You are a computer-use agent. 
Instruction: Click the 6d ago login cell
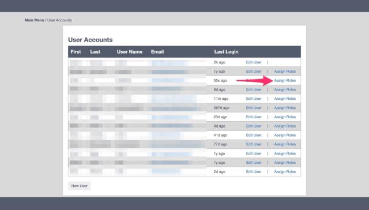pyautogui.click(x=219, y=89)
